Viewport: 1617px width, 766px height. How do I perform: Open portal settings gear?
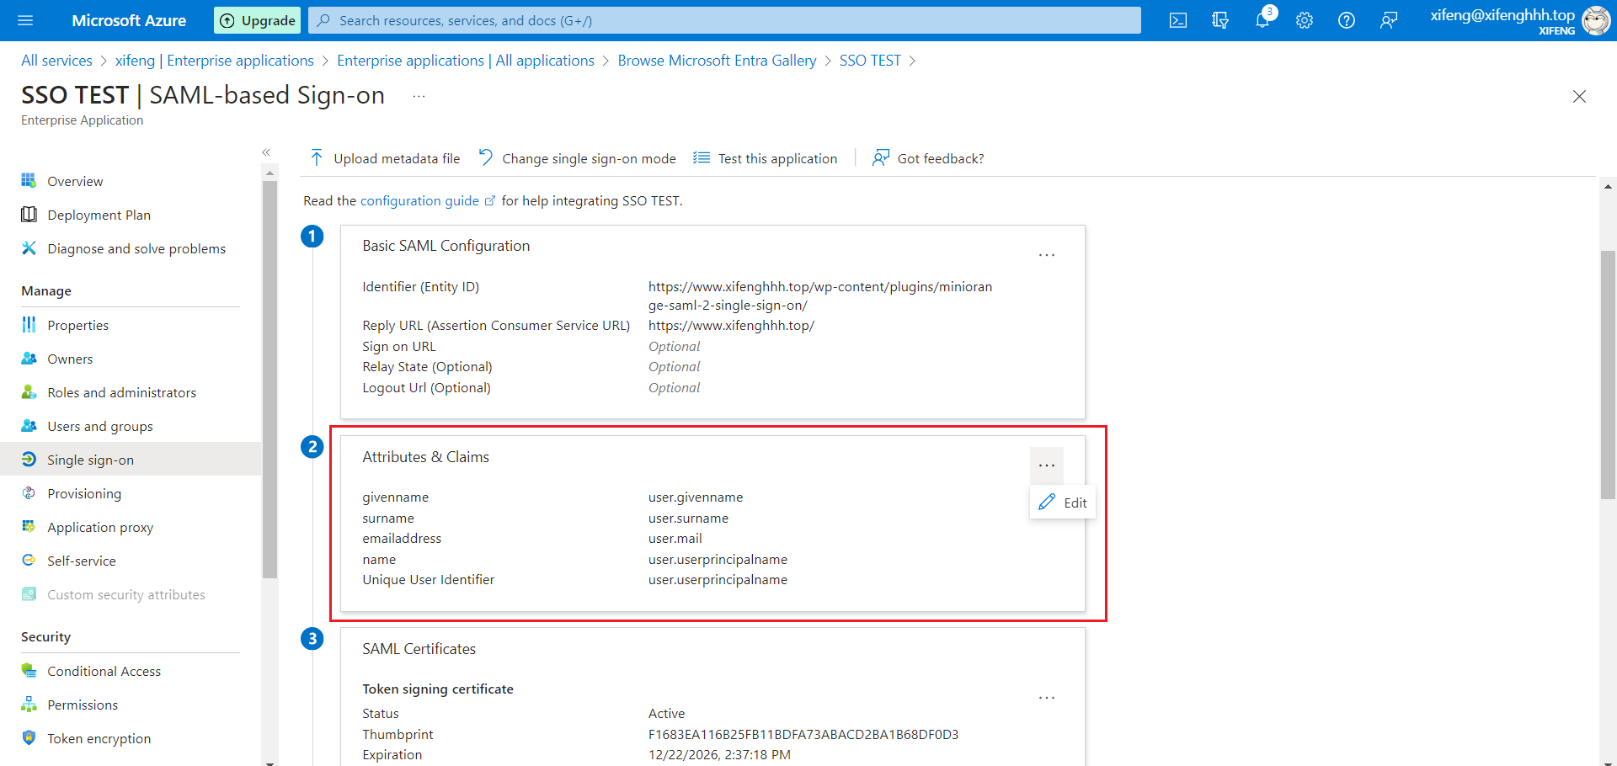[x=1305, y=20]
